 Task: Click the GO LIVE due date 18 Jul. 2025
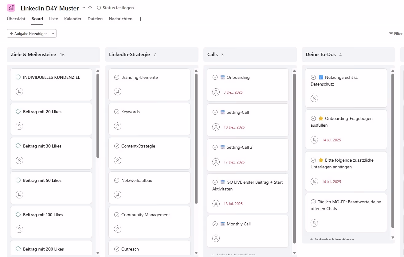coord(233,204)
